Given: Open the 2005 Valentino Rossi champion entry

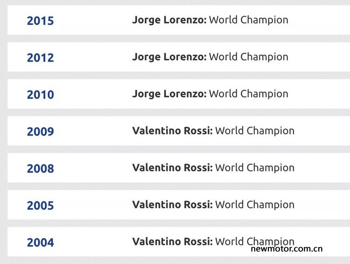Looking at the screenshot, I should (213, 205).
